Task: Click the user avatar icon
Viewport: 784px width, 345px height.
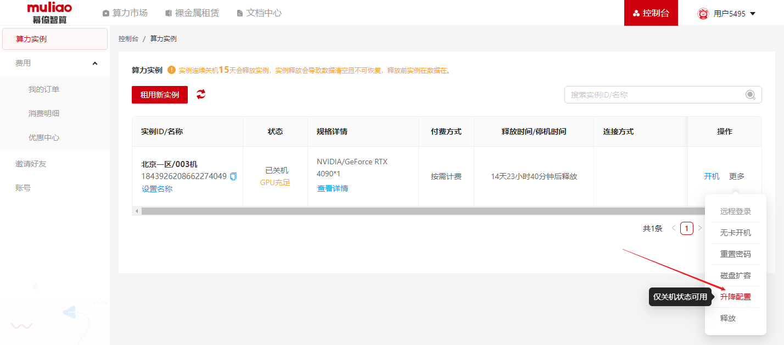Action: (703, 13)
